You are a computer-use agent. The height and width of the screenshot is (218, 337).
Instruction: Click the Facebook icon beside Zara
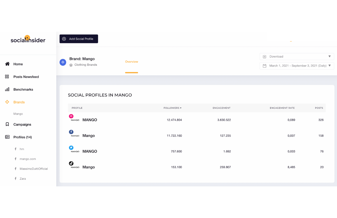pyautogui.click(x=15, y=178)
